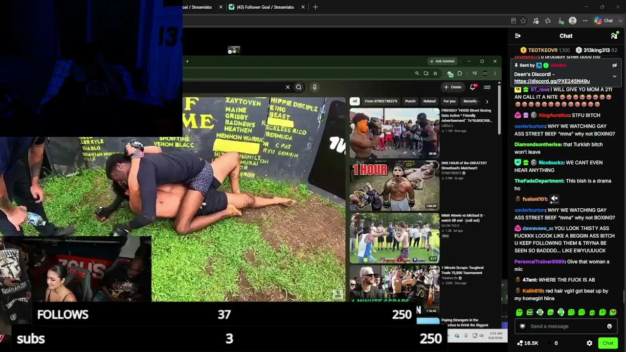626x352 pixels.
Task: Open a new tab in streamed Chrome window
Action: pos(187,61)
